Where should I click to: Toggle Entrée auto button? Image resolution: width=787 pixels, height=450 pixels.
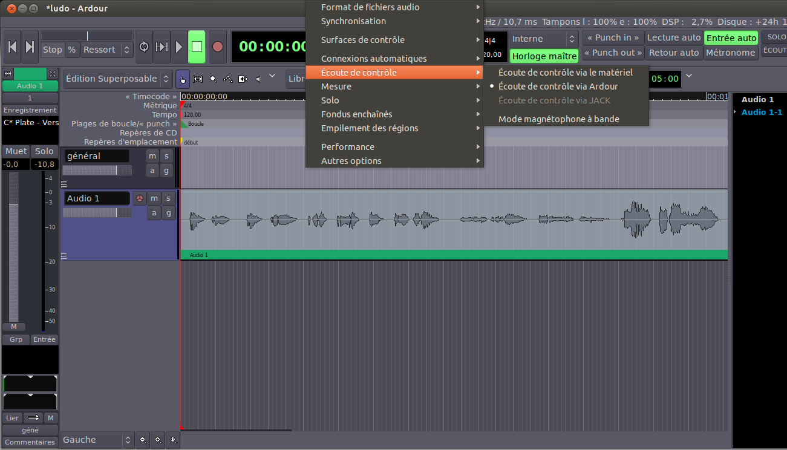(731, 37)
